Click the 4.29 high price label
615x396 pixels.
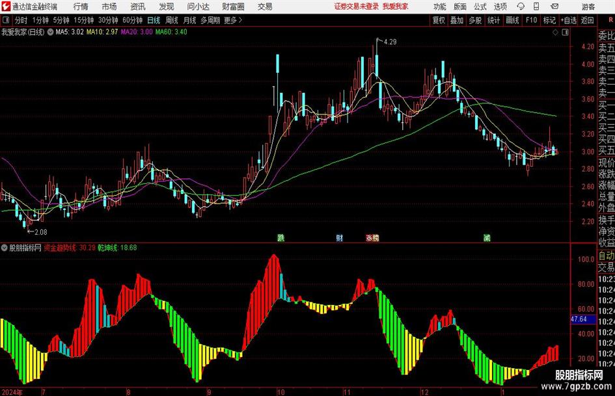point(390,42)
